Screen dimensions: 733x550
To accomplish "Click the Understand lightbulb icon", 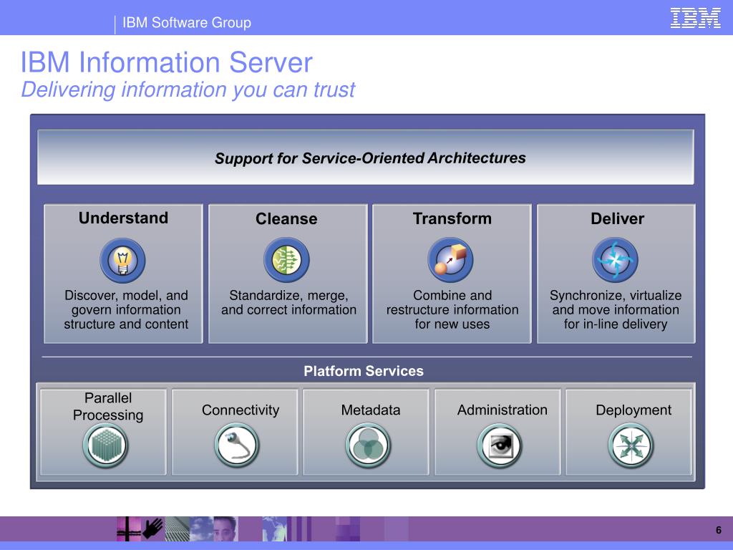I will point(122,261).
